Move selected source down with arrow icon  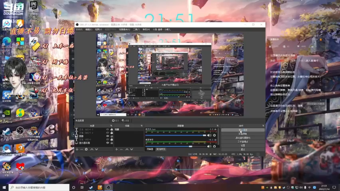click(x=96, y=149)
